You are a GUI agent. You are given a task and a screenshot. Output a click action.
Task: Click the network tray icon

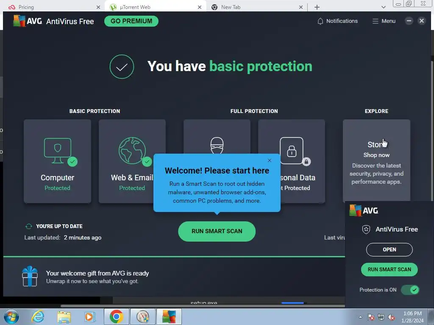pyautogui.click(x=381, y=317)
